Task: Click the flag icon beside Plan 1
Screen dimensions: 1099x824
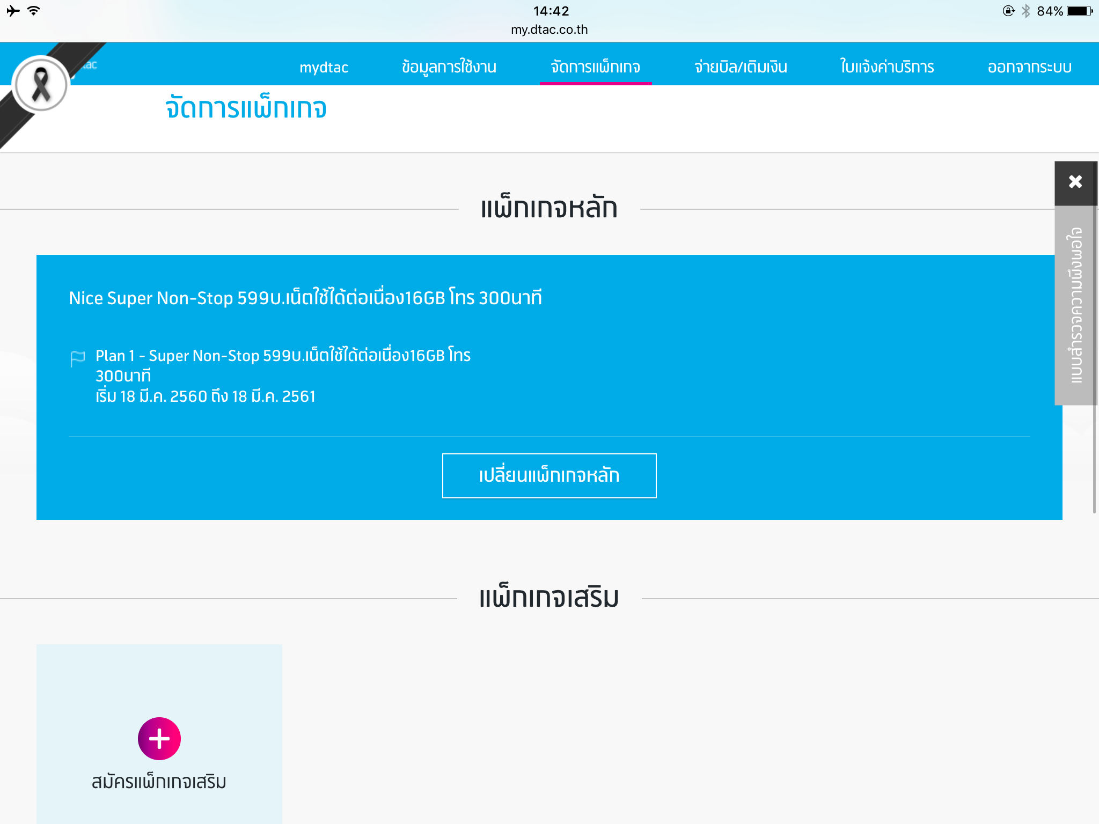Action: click(78, 358)
